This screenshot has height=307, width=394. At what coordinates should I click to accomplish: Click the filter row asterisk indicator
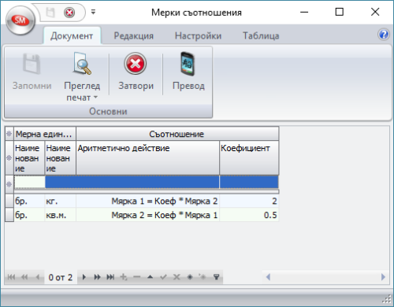click(x=9, y=184)
